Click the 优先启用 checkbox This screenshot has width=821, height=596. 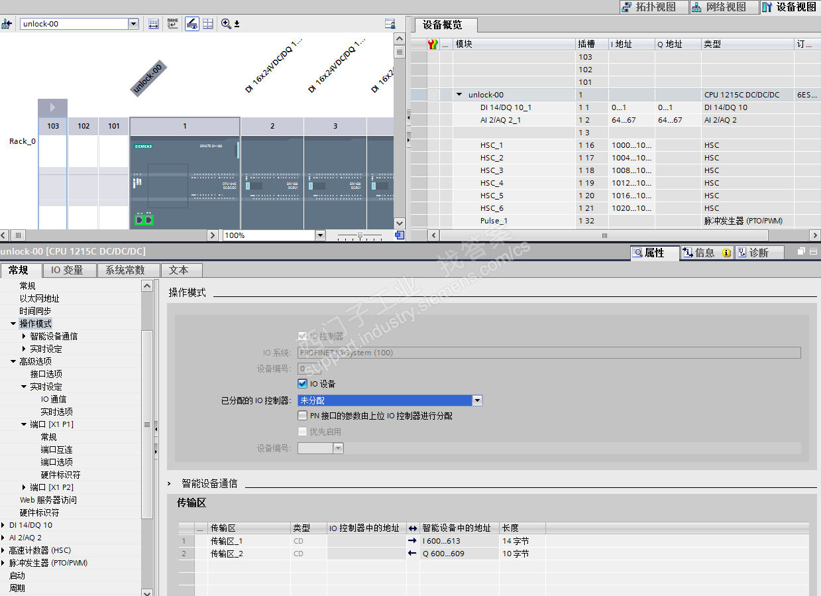coord(303,432)
